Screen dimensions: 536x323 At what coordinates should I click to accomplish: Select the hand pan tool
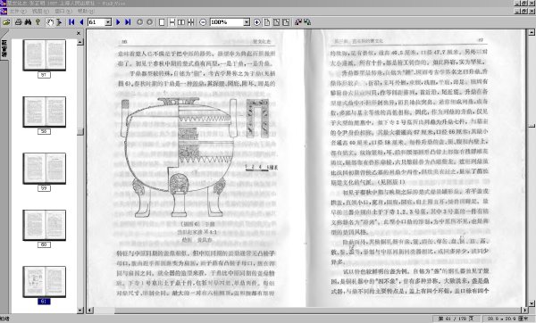click(50, 22)
